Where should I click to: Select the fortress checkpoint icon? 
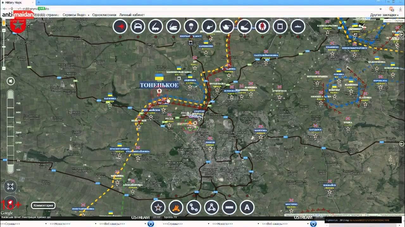pyautogui.click(x=279, y=27)
